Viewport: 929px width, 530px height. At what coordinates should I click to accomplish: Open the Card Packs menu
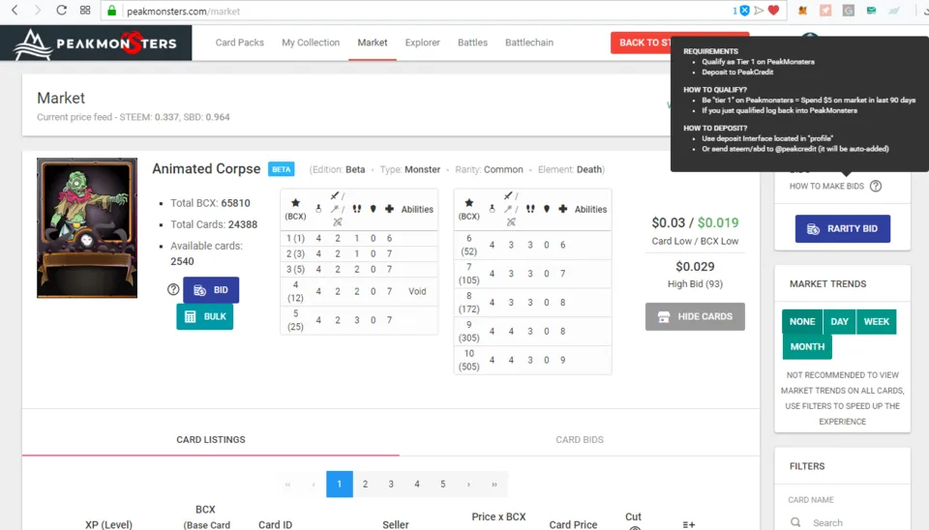239,43
